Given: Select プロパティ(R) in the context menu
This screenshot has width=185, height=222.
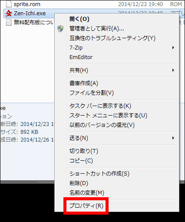Looking at the screenshot, I should pyautogui.click(x=86, y=205).
